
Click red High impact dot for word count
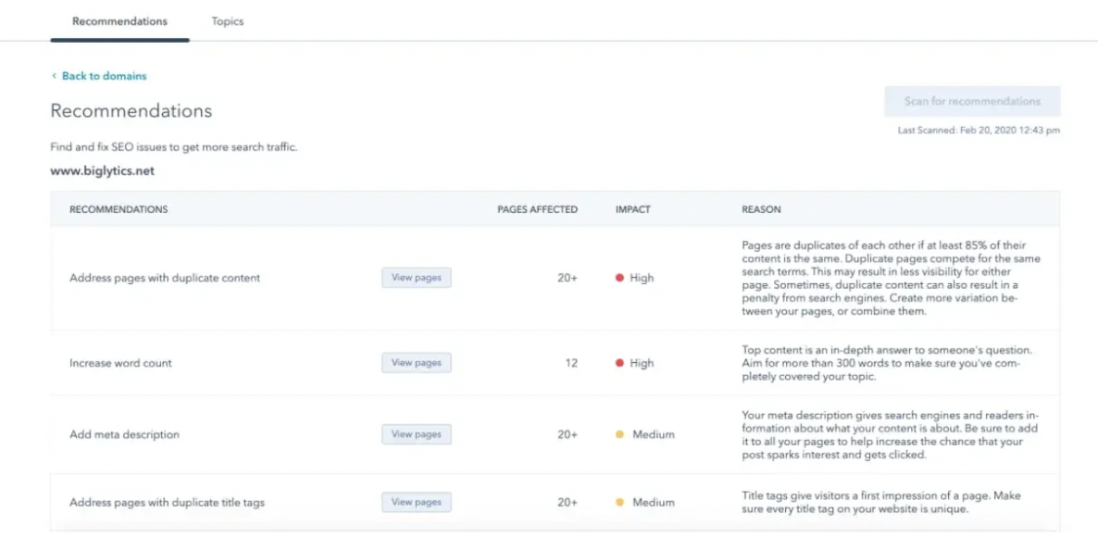[x=619, y=363]
